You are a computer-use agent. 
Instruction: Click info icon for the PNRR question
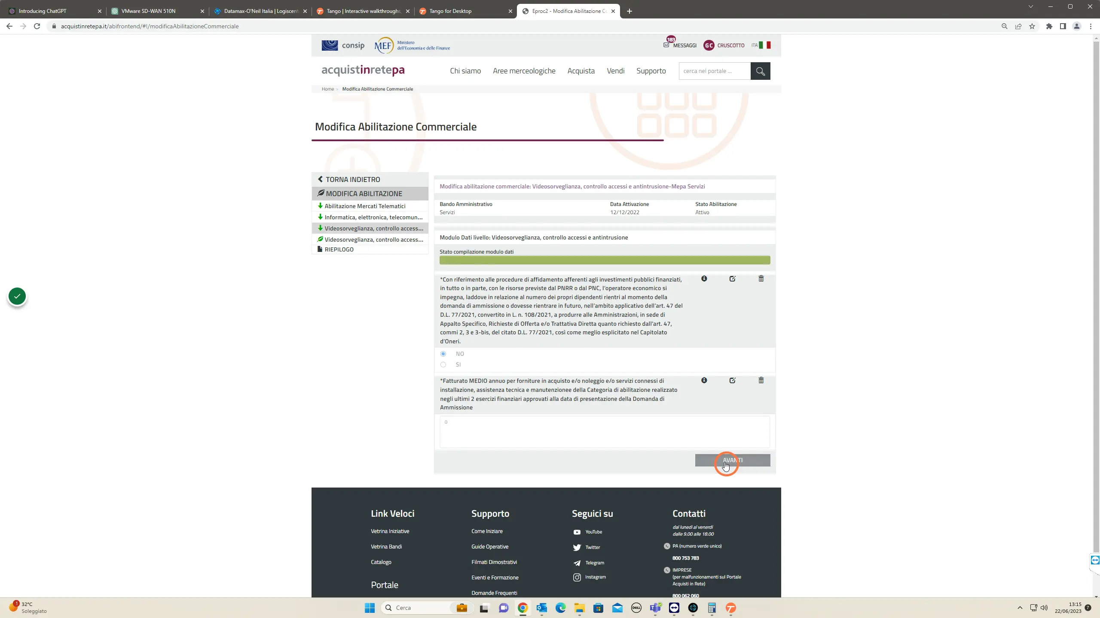tap(704, 279)
